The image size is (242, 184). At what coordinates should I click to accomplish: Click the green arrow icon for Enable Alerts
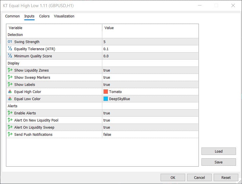pyautogui.click(x=10, y=113)
